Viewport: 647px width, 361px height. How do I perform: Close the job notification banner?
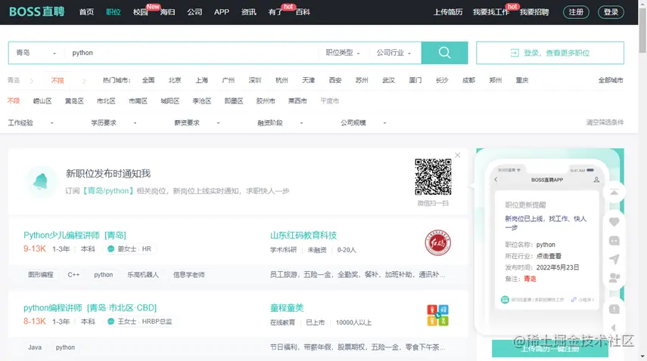(458, 155)
